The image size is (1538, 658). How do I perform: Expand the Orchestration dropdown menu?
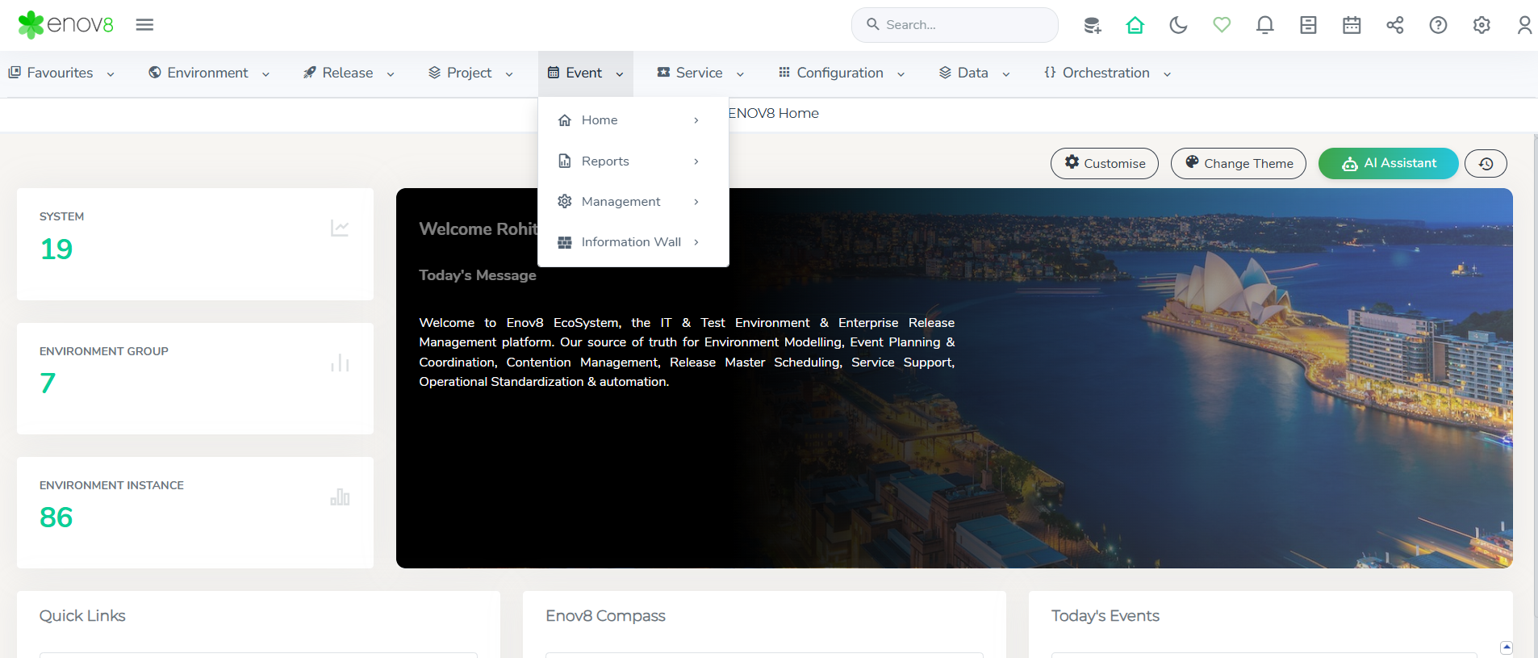coord(1106,73)
